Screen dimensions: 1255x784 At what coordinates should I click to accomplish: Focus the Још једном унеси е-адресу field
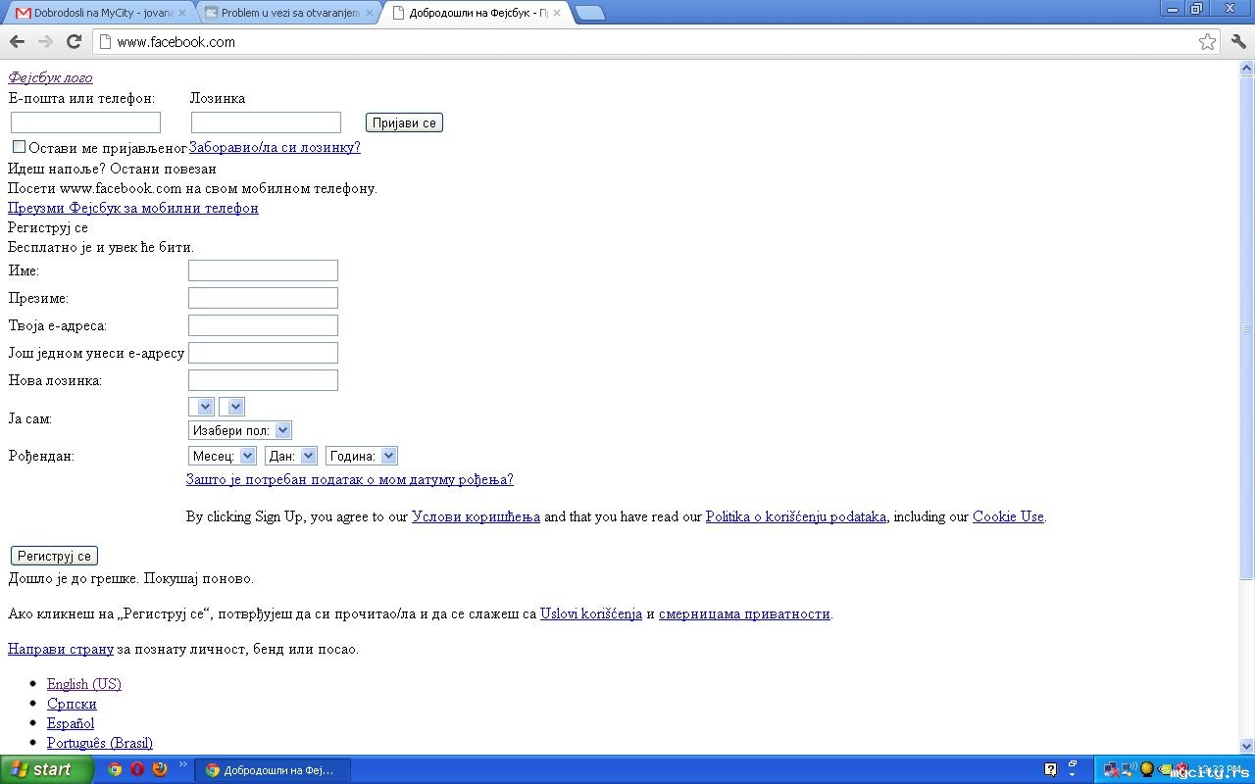(x=263, y=353)
